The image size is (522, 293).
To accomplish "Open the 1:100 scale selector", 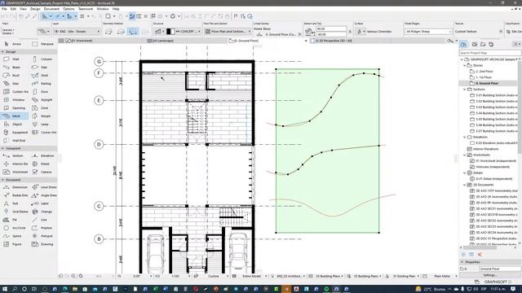I will pyautogui.click(x=175, y=276).
